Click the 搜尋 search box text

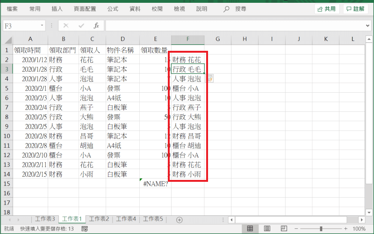pyautogui.click(x=241, y=9)
